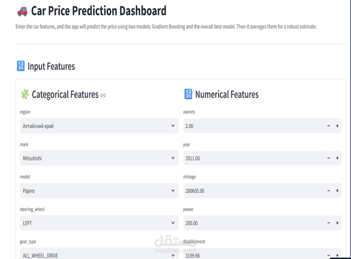Increase power with its plus icon
Viewport: 351px width, 259px height.
337,223
